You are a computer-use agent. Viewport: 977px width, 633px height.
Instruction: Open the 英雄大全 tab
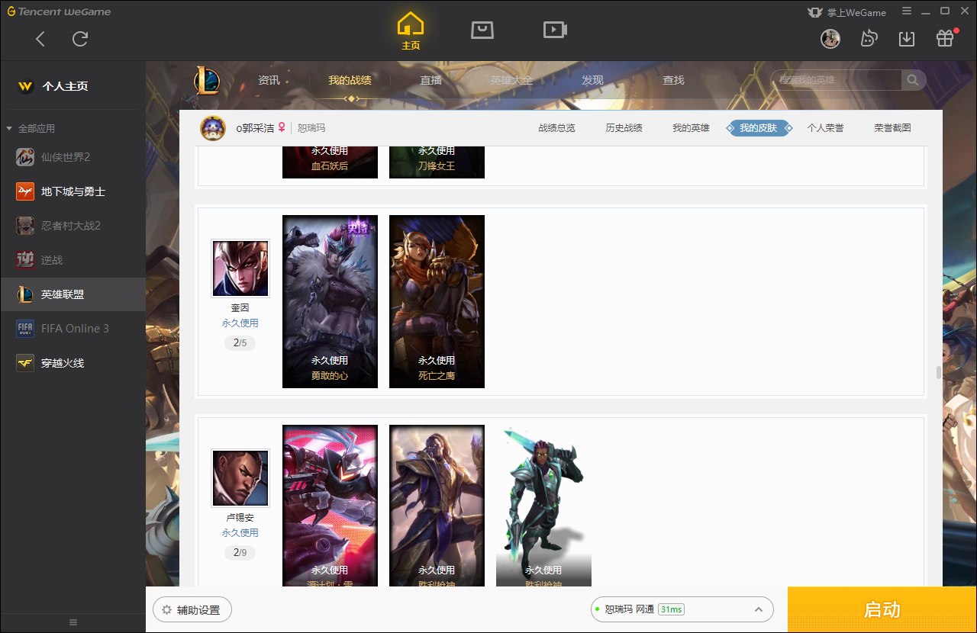pyautogui.click(x=511, y=80)
